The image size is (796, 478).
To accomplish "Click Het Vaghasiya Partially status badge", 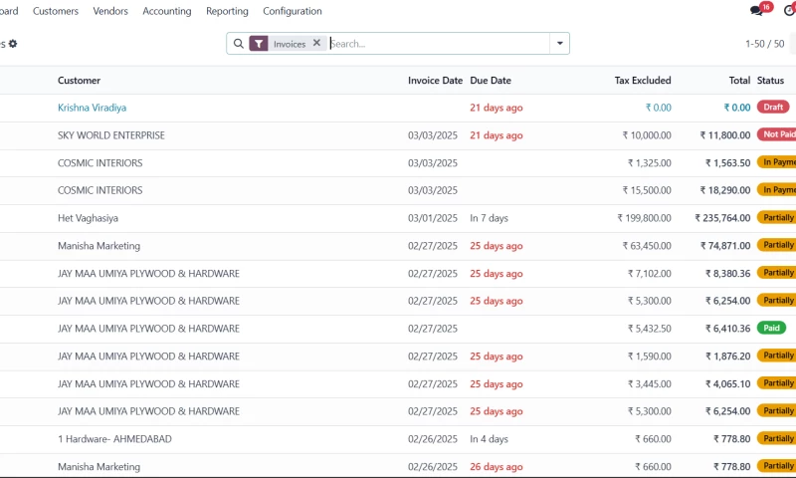I will [777, 217].
